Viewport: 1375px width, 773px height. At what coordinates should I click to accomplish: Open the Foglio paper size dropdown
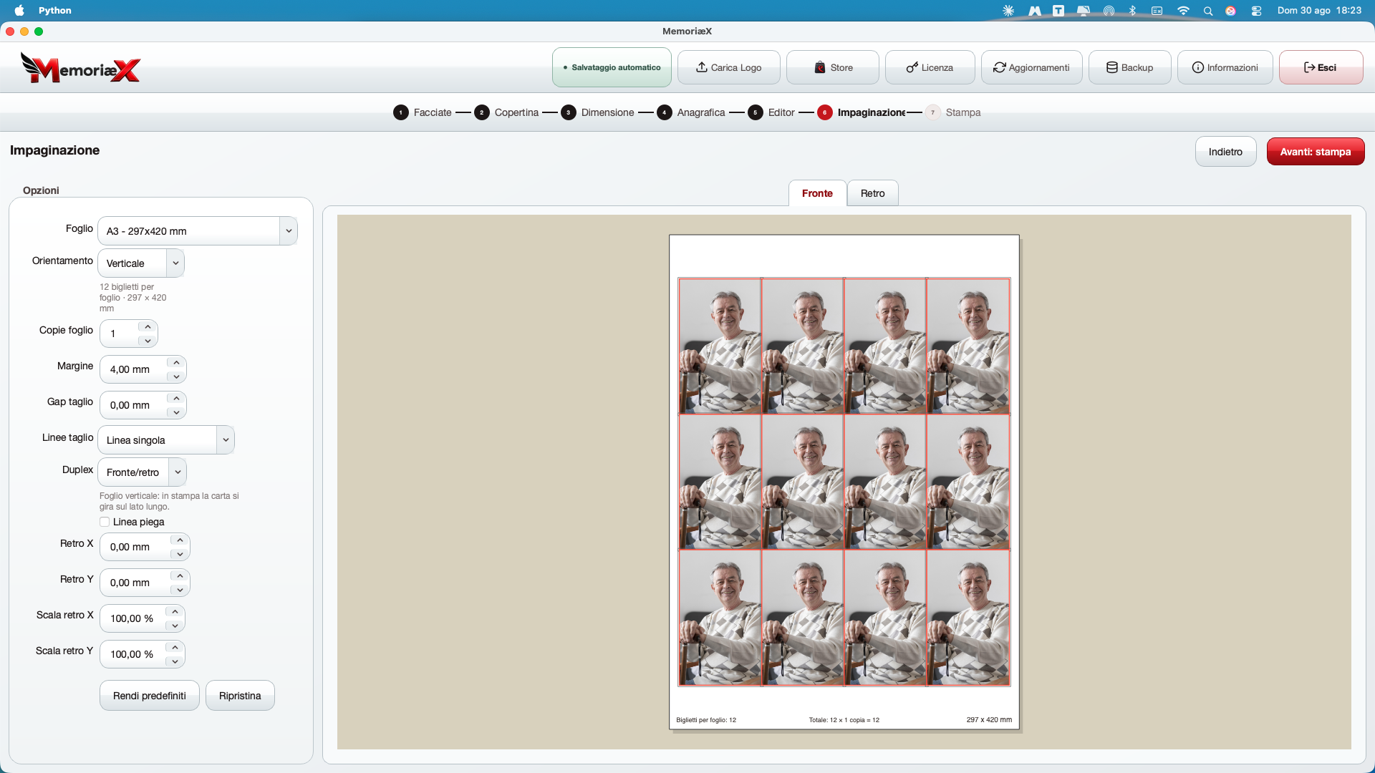[198, 230]
